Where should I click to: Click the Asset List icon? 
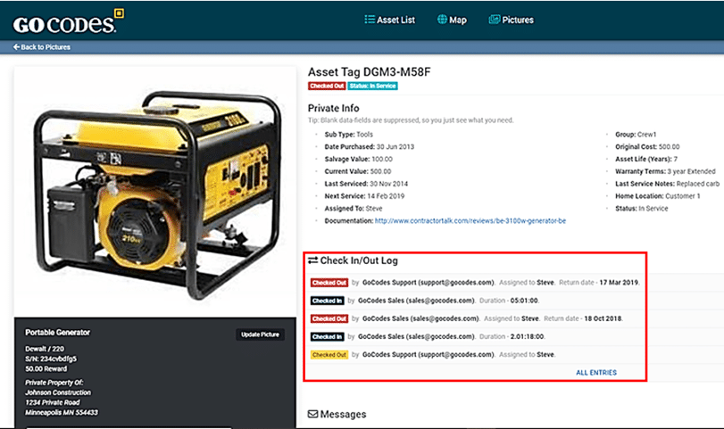click(370, 20)
